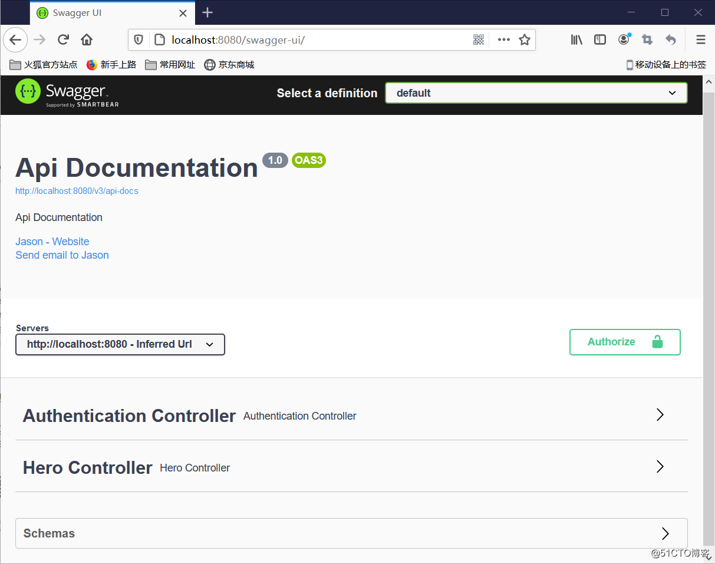Click Send email to Jason link
The image size is (715, 564).
tap(62, 255)
